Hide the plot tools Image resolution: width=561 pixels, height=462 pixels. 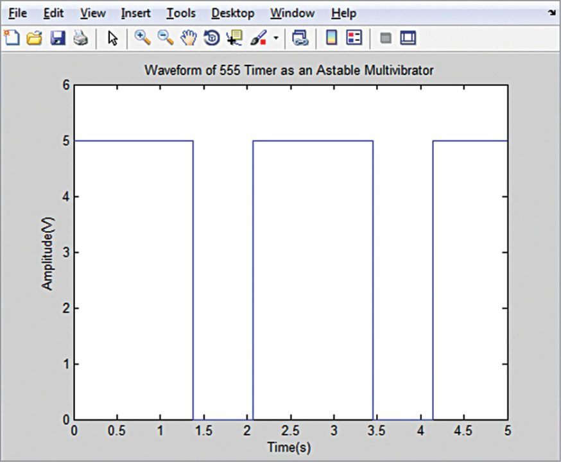click(x=385, y=38)
